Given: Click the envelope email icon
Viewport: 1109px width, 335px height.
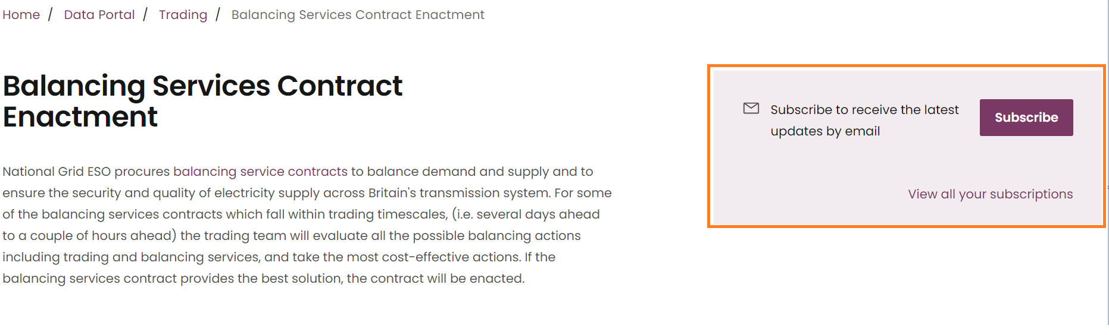Looking at the screenshot, I should coord(751,108).
